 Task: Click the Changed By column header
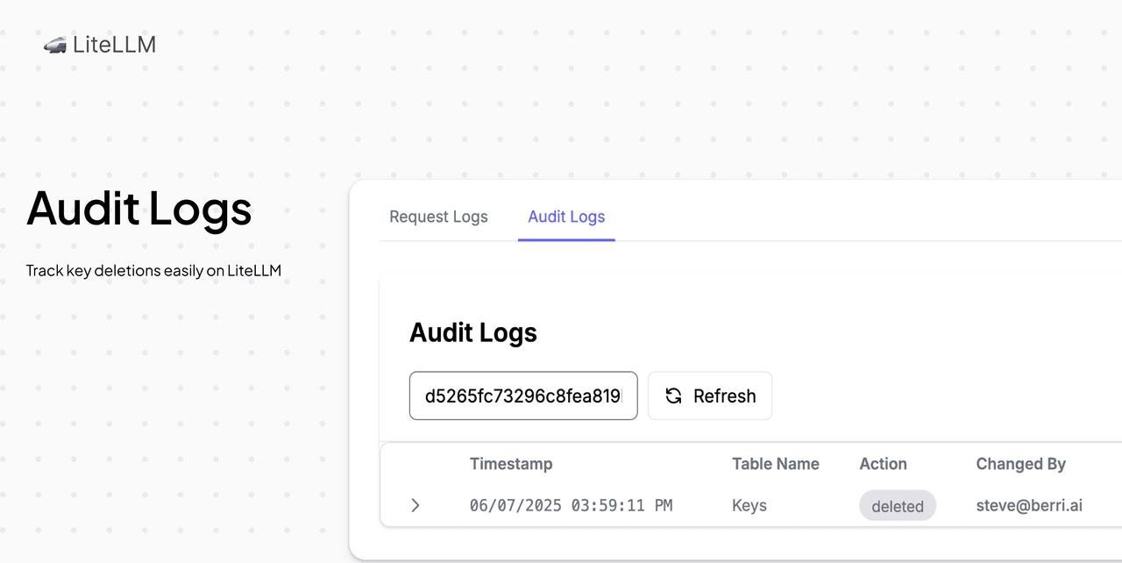[1021, 464]
